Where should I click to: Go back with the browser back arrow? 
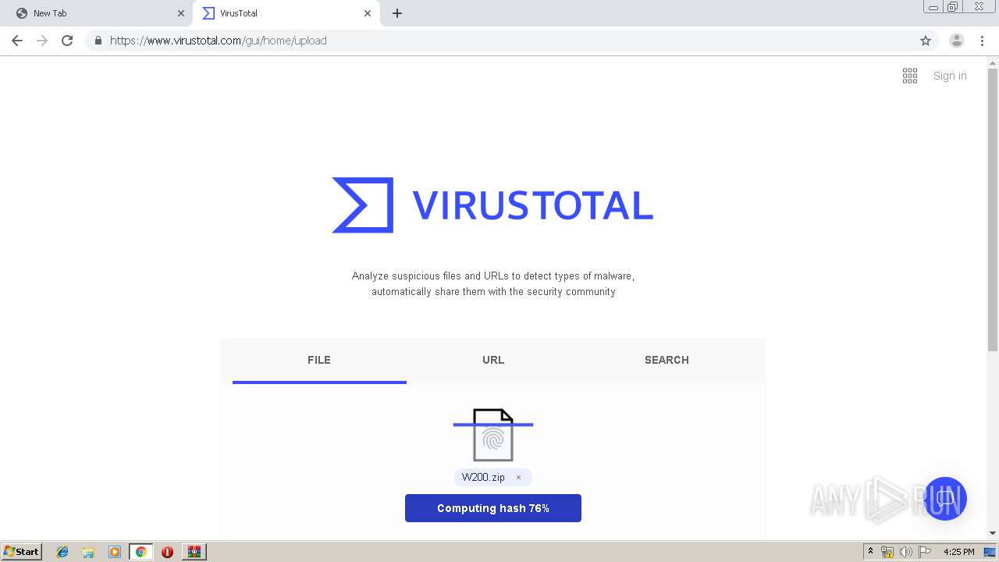point(17,41)
